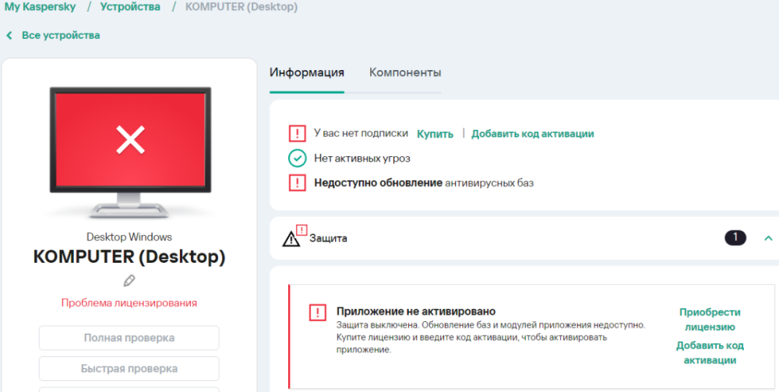Open My Kaspersky breadcrumb link
This screenshot has width=779, height=392.
[x=40, y=7]
